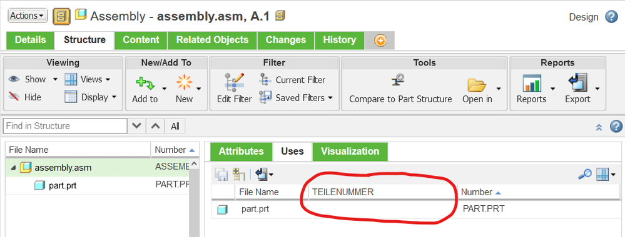This screenshot has width=625, height=237.
Task: Collapse the assembly.asm tree node
Action: 13,168
